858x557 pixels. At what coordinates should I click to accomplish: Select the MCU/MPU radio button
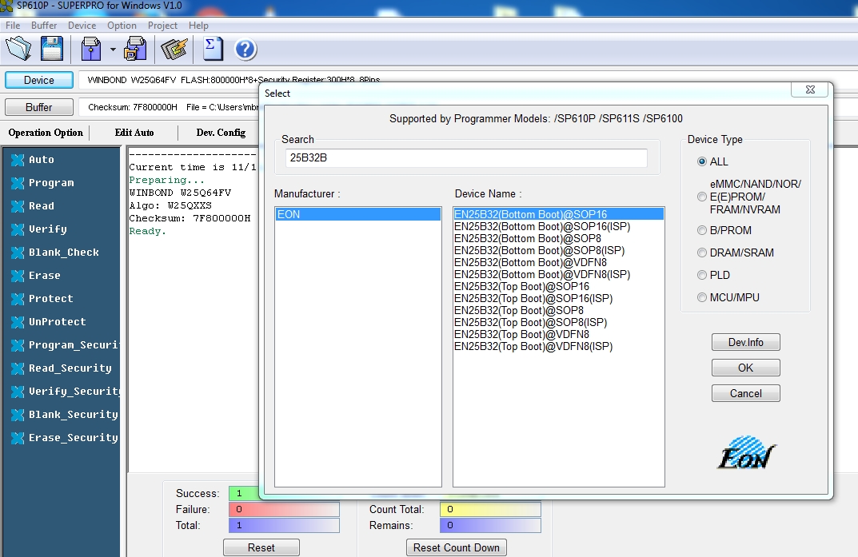click(702, 297)
